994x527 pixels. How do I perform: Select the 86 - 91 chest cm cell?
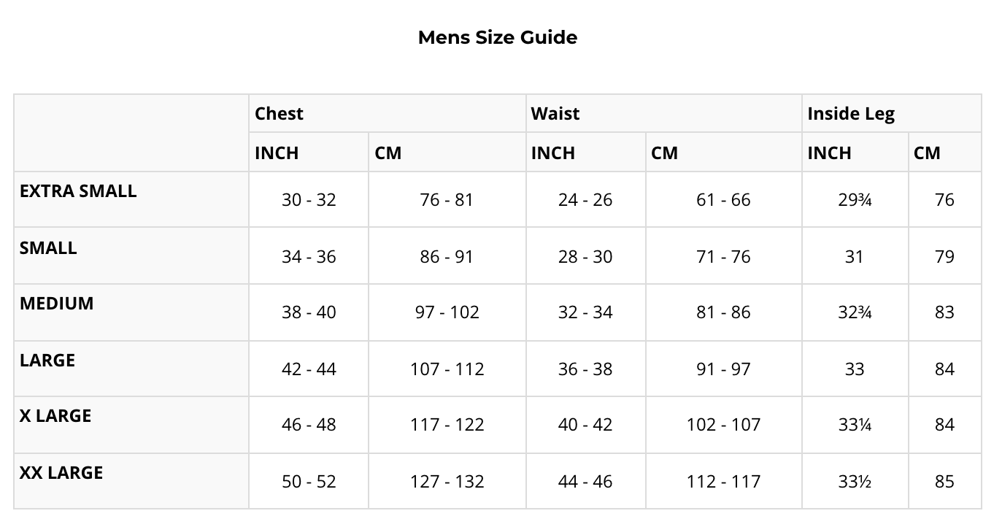click(x=447, y=257)
